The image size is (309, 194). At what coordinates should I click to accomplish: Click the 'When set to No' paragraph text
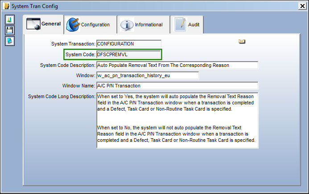176,134
